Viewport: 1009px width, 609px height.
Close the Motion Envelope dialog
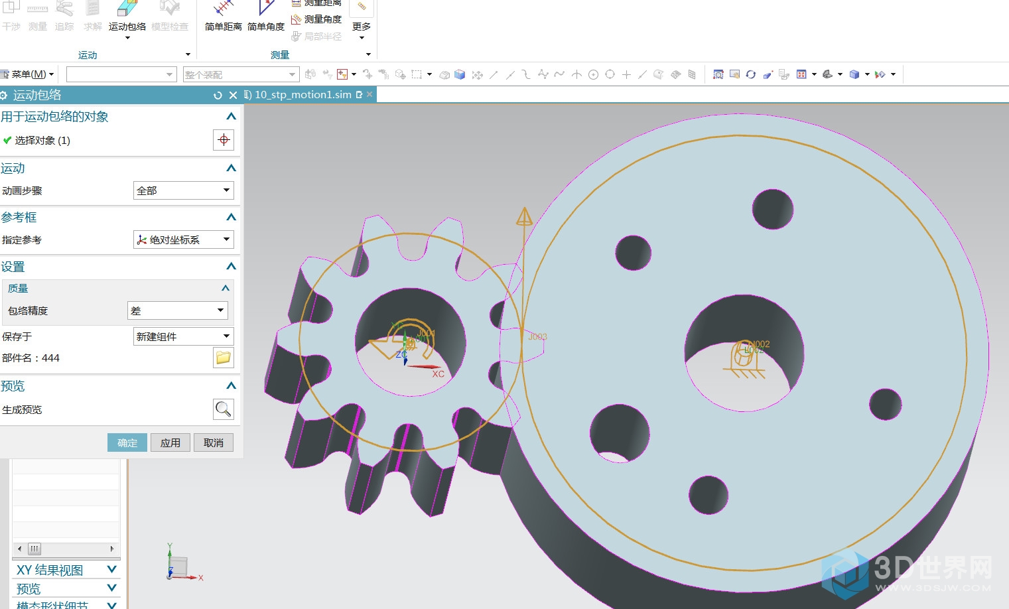click(233, 96)
